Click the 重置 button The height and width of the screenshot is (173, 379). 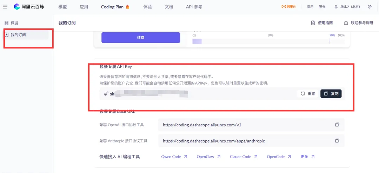click(307, 94)
